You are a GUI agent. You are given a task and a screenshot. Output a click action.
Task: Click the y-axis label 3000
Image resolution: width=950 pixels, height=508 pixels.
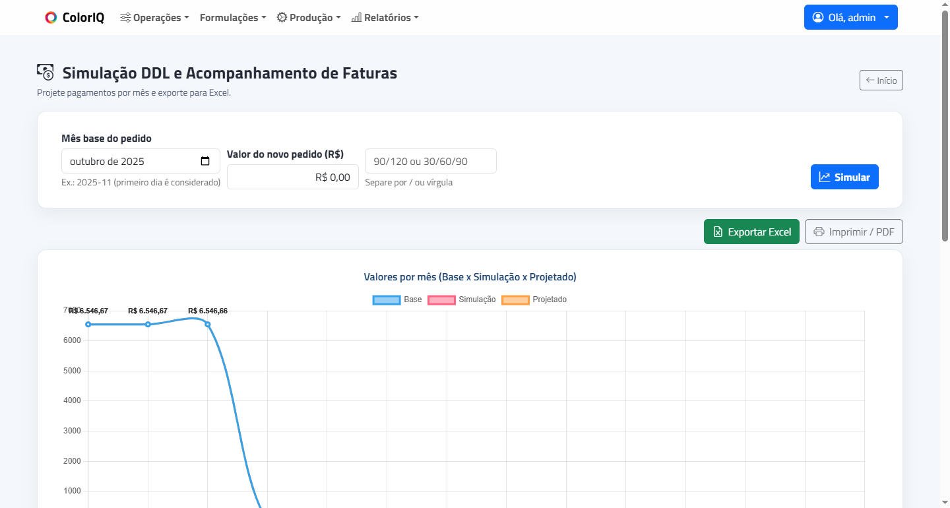pyautogui.click(x=72, y=431)
